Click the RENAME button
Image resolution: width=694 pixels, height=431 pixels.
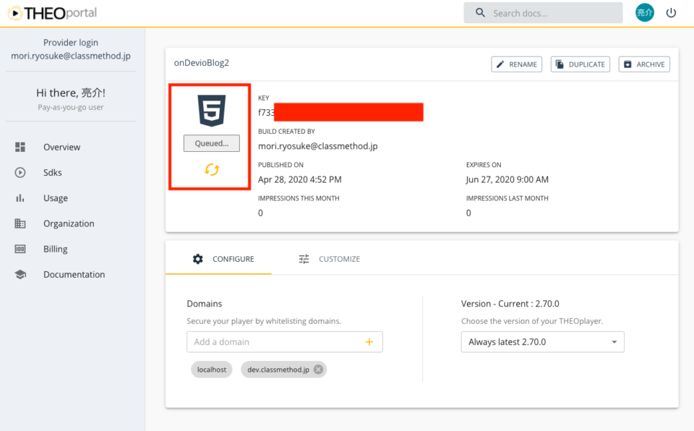click(x=517, y=64)
